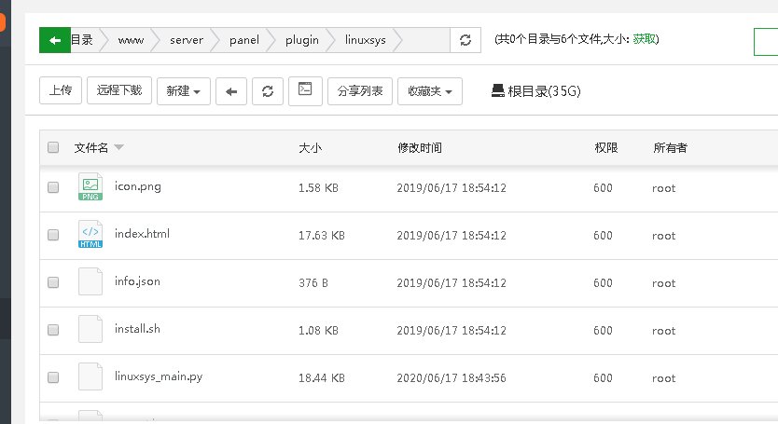Go to the server breadcrumb segment
Screen dimensions: 778x424
point(187,40)
